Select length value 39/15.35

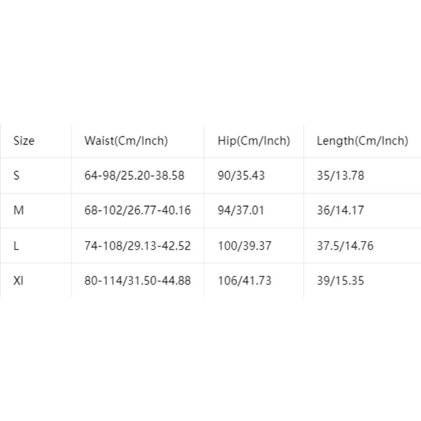(x=340, y=280)
